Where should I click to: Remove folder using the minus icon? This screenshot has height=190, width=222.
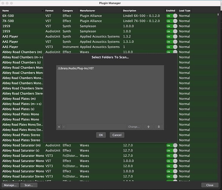pyautogui.click(x=64, y=127)
